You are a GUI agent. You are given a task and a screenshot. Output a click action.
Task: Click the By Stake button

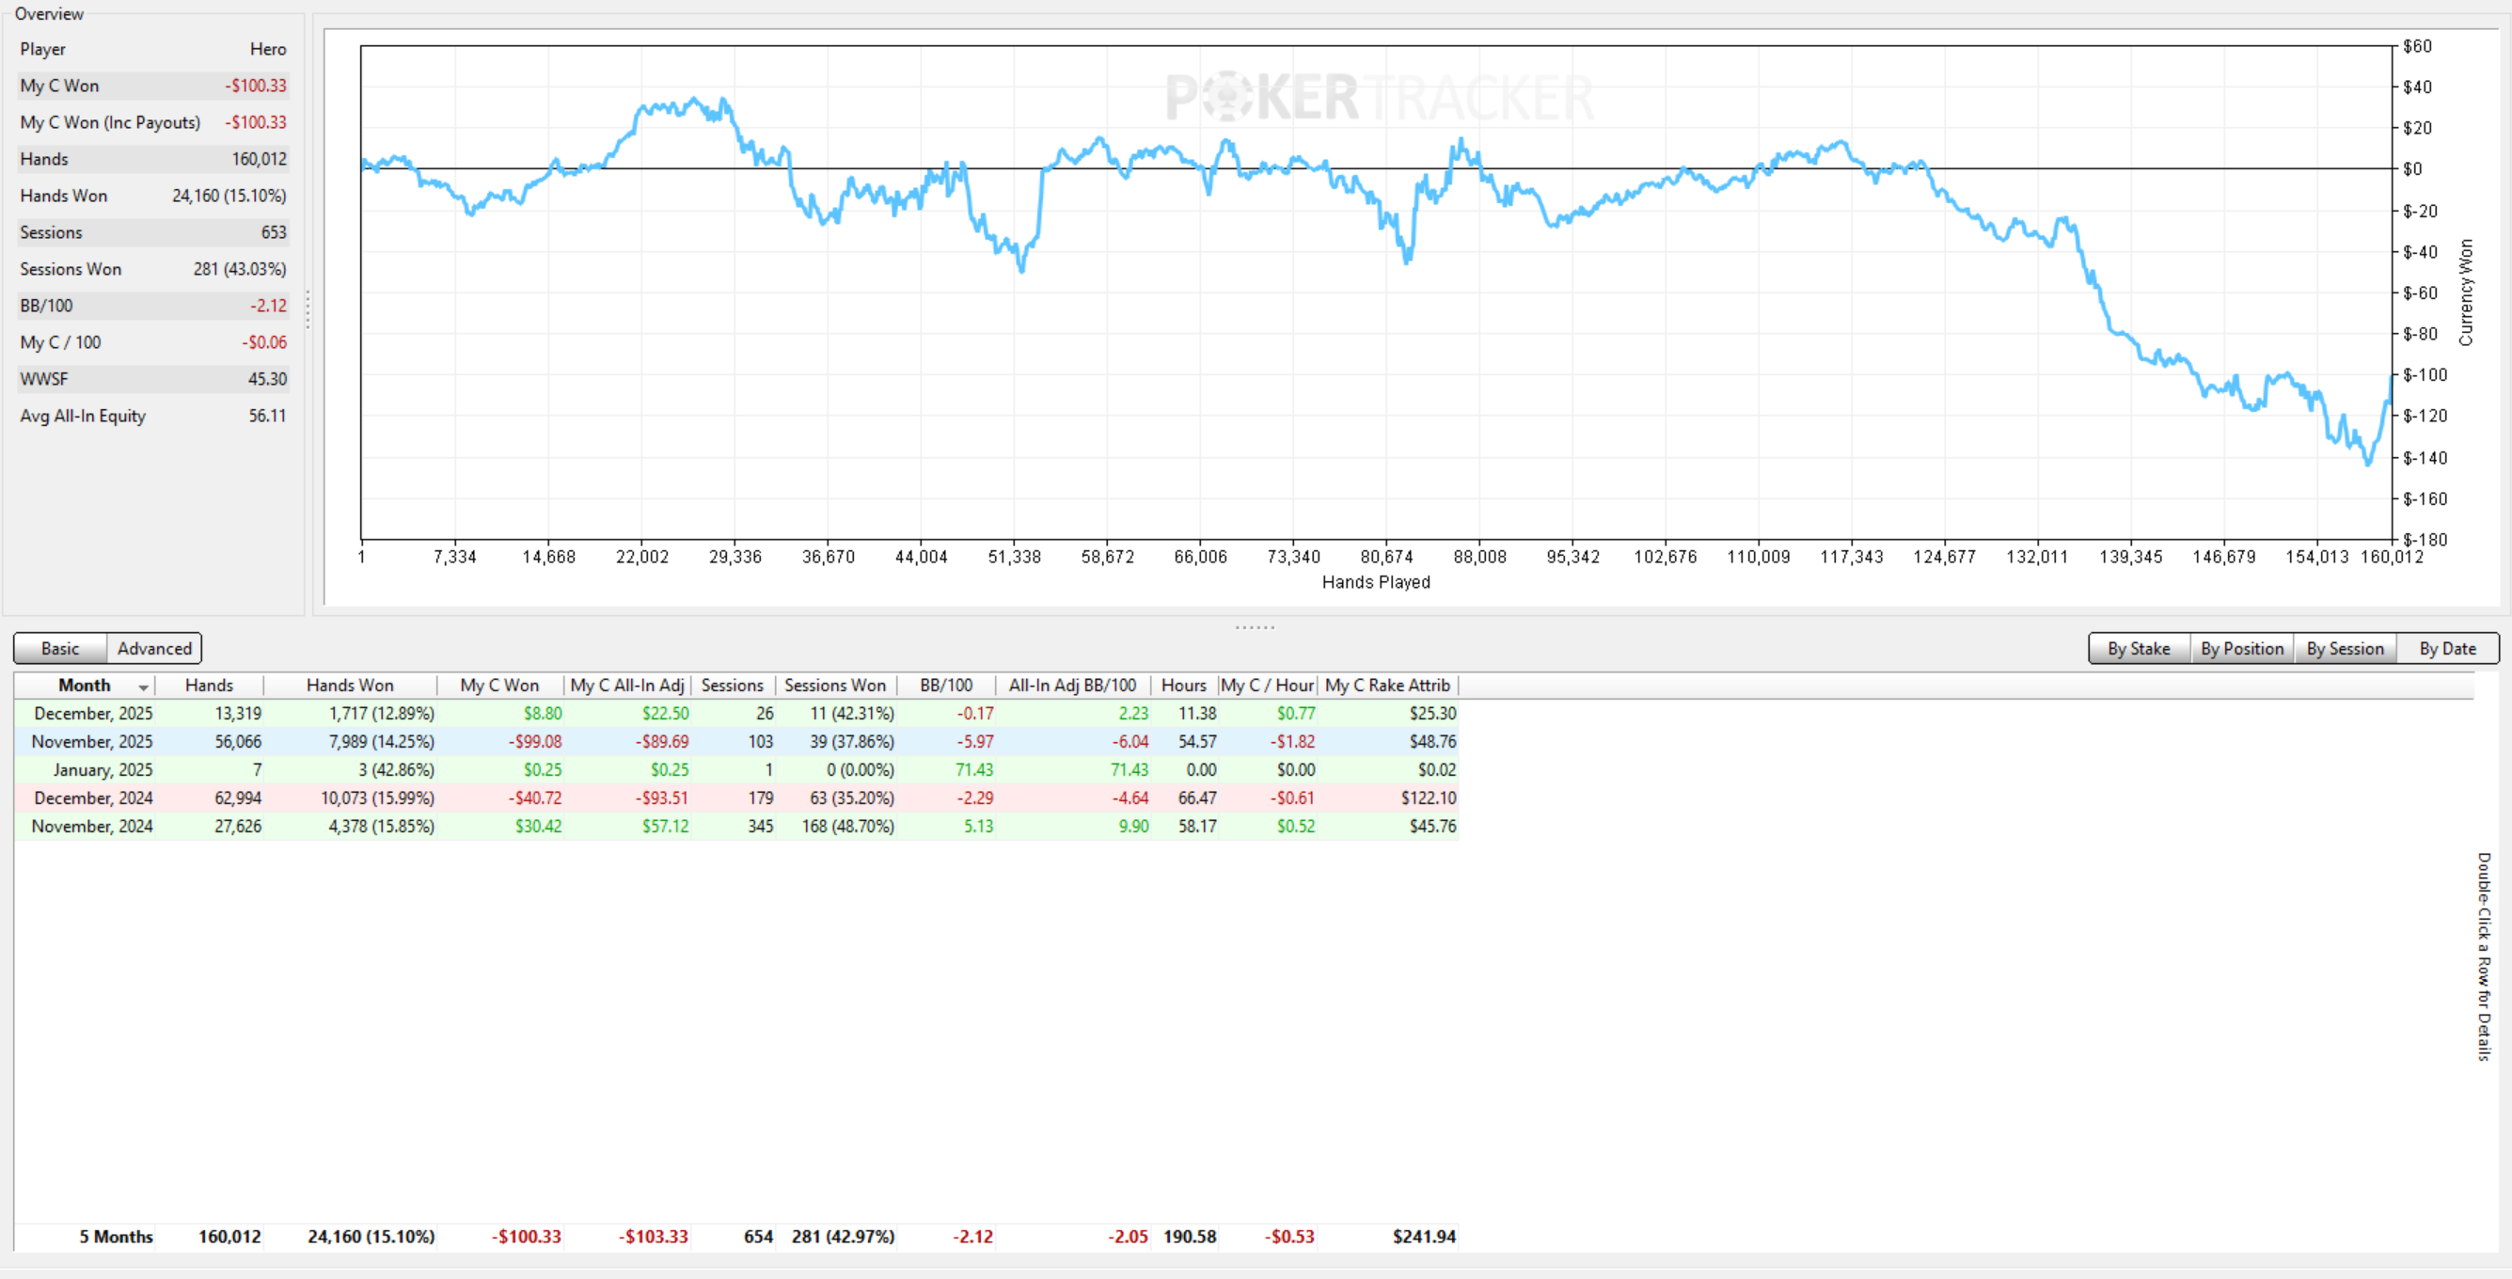[2138, 648]
